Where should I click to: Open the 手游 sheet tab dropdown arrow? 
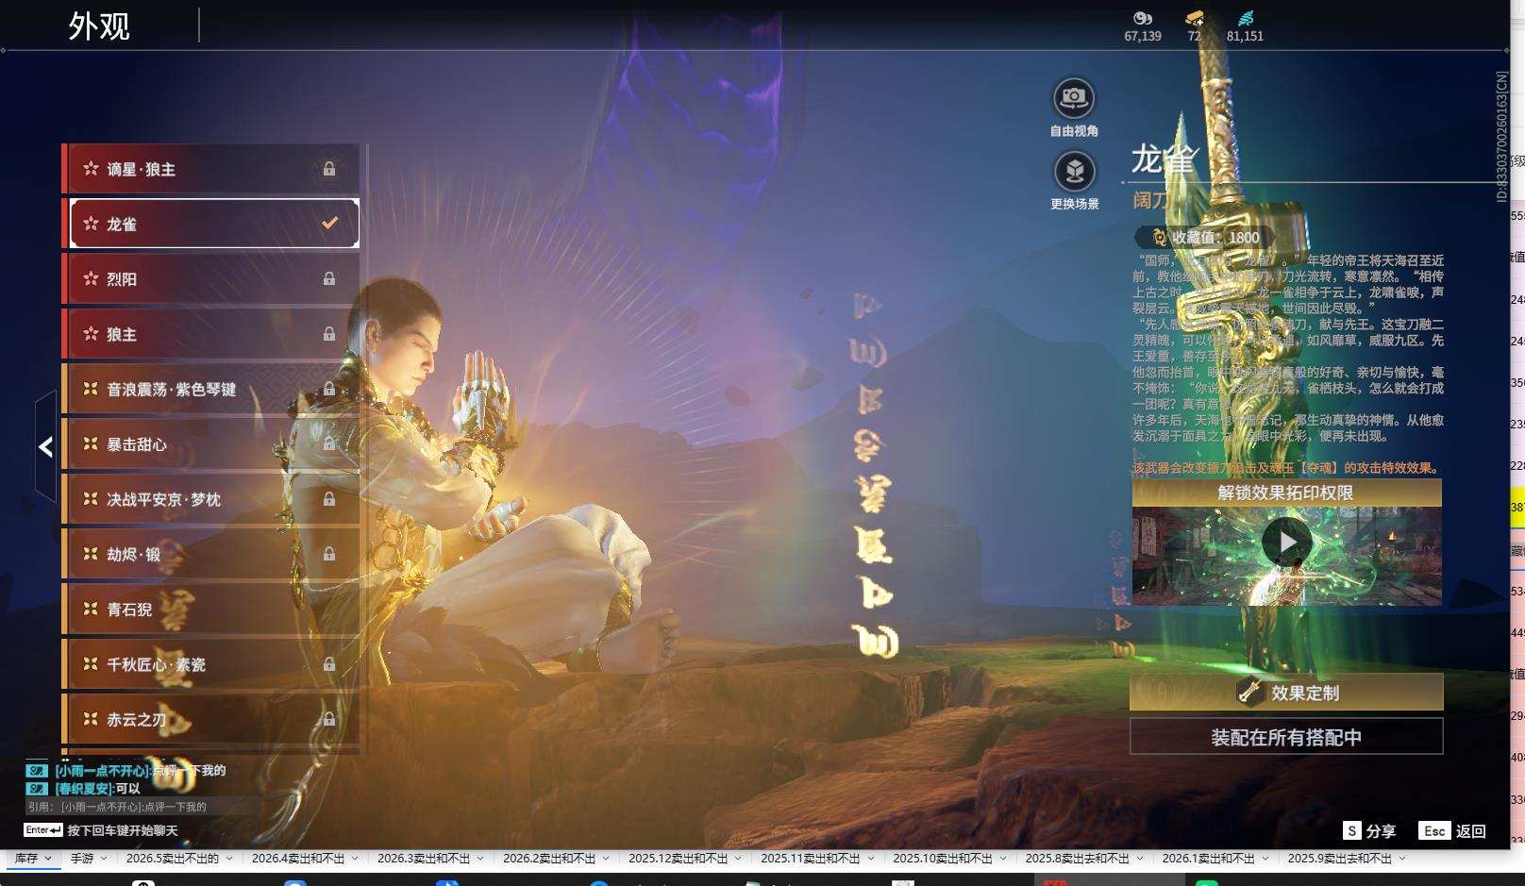coord(104,859)
